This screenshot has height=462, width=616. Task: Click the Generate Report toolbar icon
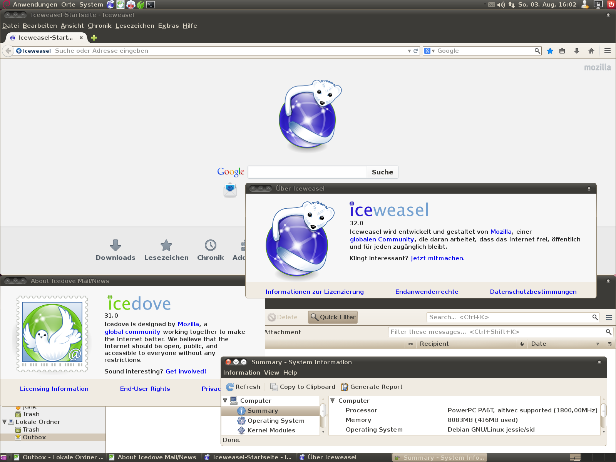coord(345,387)
